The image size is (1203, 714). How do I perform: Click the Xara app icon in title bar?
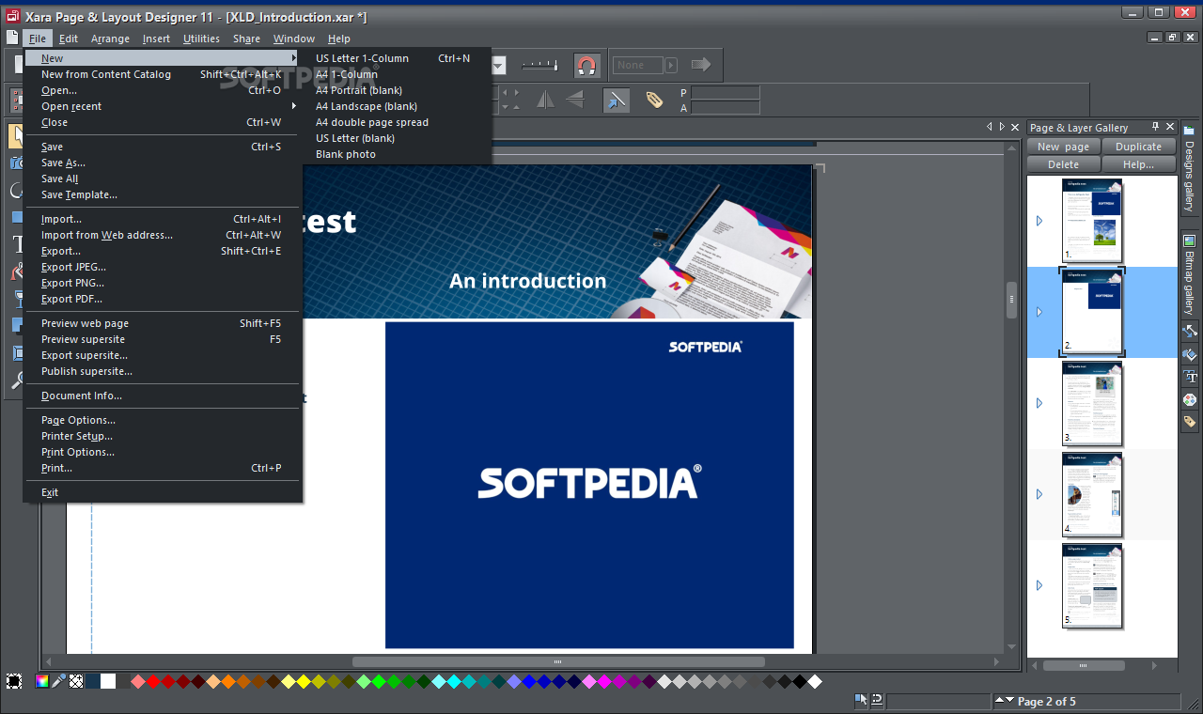[12, 14]
